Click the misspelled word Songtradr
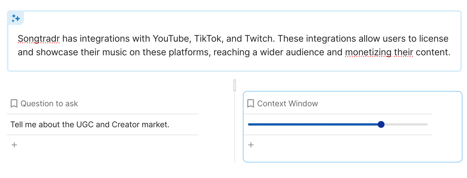Screen dimensions: 467x178 [x=39, y=39]
